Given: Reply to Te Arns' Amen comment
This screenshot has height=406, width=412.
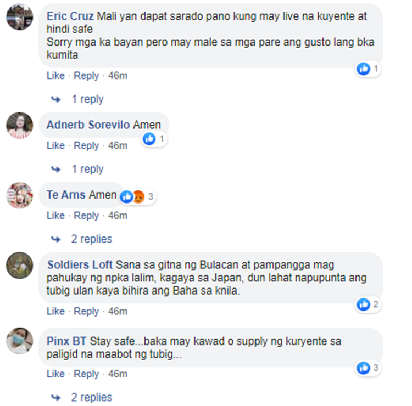Looking at the screenshot, I should point(86,216).
